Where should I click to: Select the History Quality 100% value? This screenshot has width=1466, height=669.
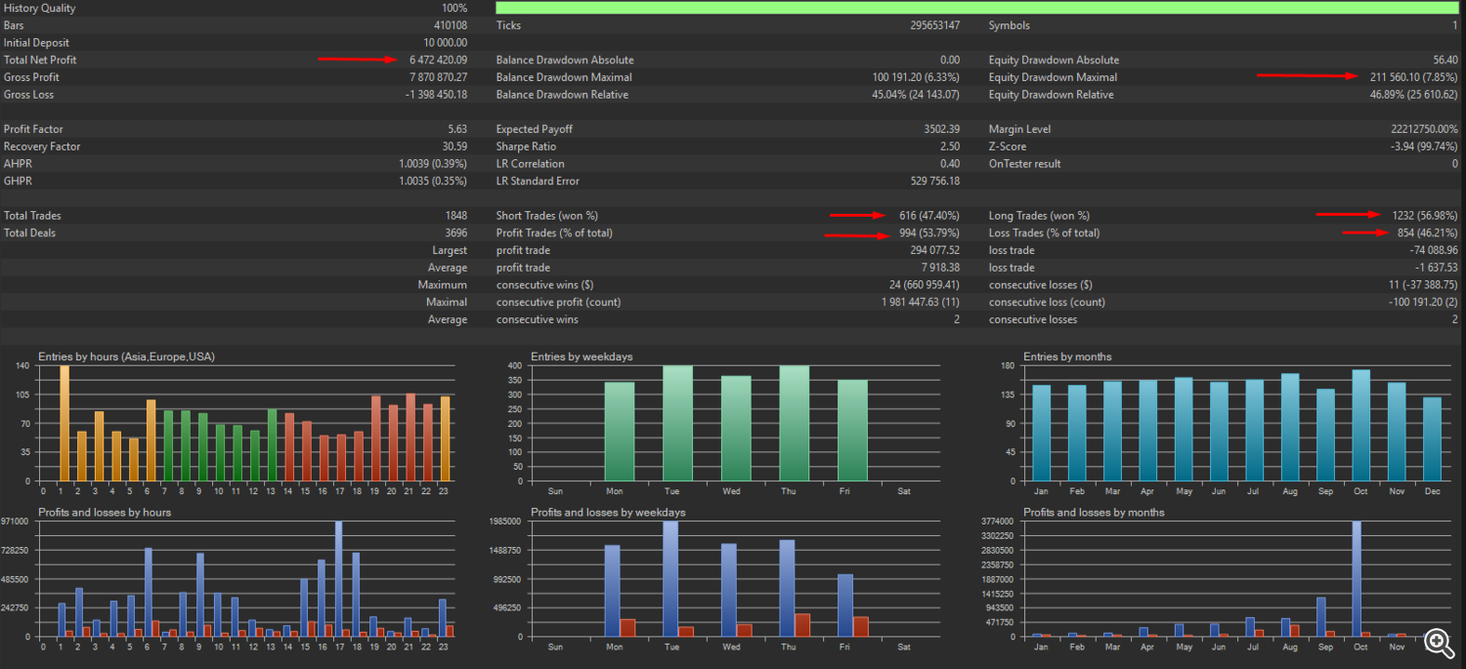click(453, 9)
